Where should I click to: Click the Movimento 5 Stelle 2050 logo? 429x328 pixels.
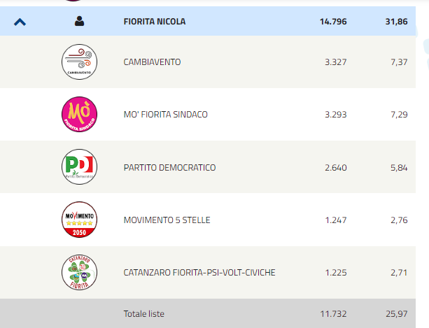tap(79, 220)
